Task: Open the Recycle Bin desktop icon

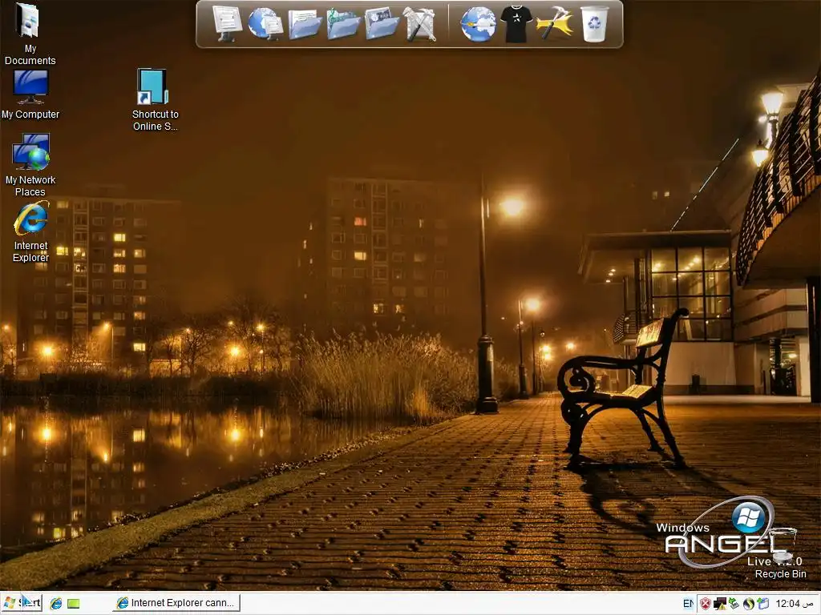Action: (x=781, y=554)
